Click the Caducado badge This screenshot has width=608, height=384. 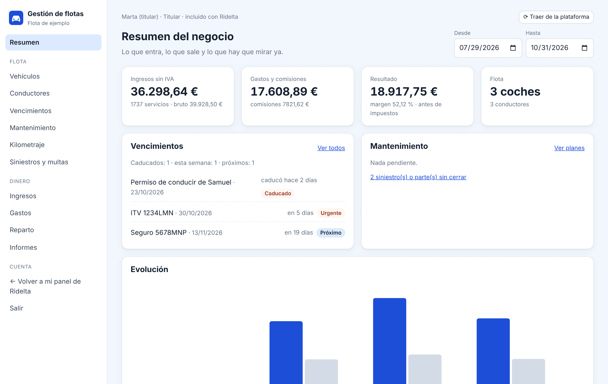pyautogui.click(x=278, y=193)
